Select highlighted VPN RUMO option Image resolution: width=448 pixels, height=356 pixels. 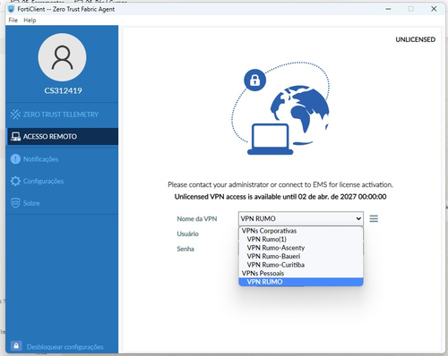click(x=301, y=282)
